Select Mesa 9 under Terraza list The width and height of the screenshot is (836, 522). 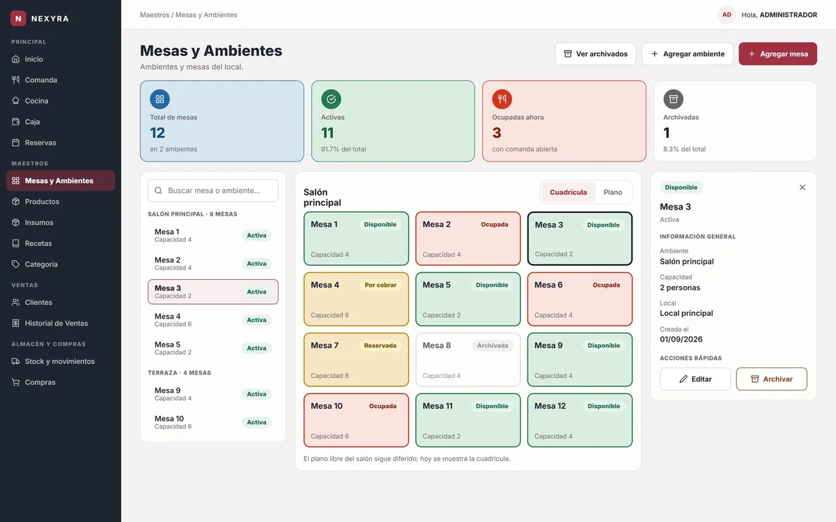[x=213, y=394]
